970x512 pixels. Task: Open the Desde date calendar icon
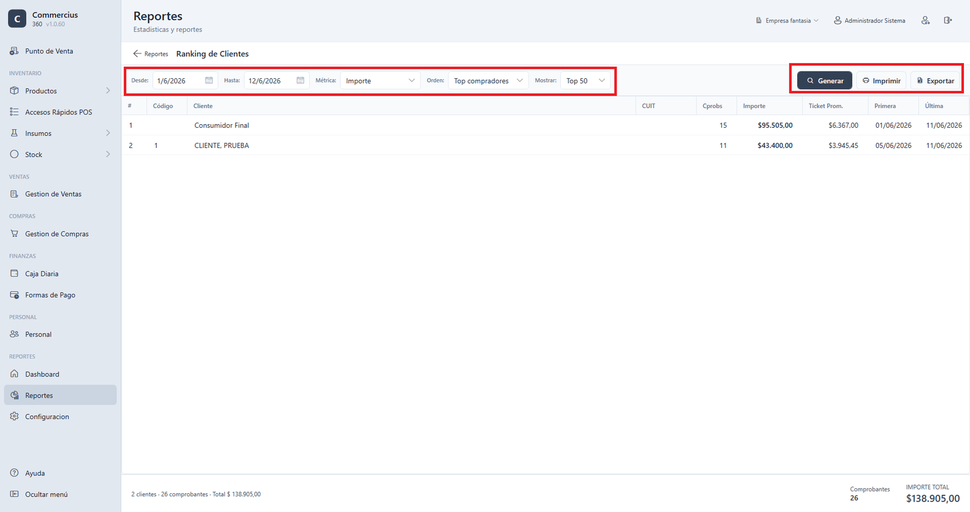[x=209, y=81]
